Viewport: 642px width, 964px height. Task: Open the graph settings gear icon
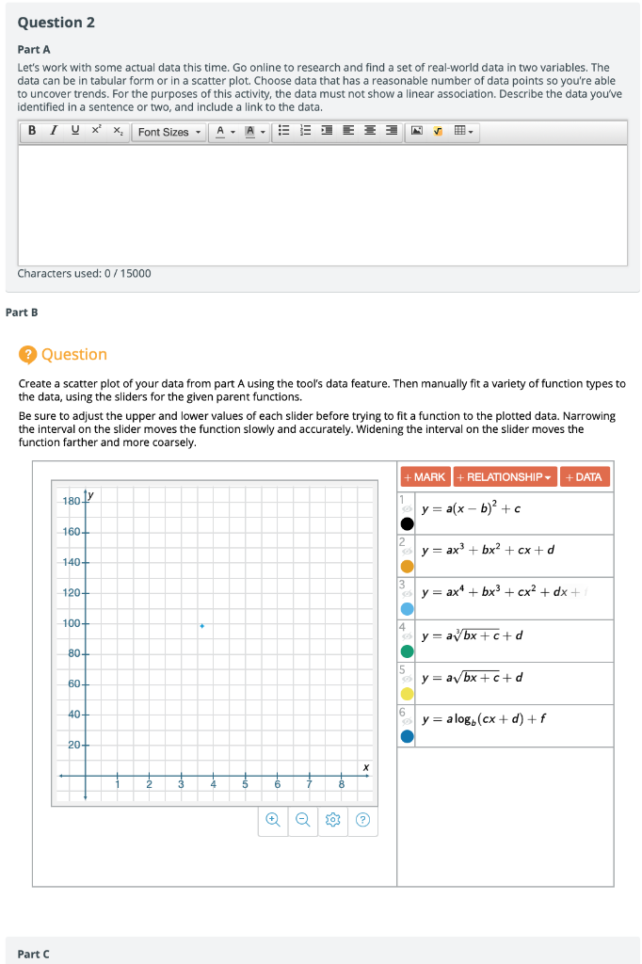pos(333,820)
